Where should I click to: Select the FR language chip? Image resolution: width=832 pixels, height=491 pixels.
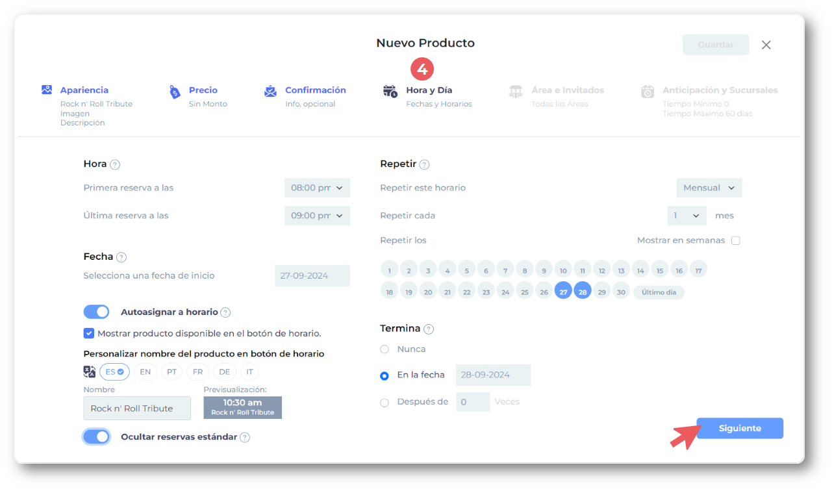pos(198,372)
